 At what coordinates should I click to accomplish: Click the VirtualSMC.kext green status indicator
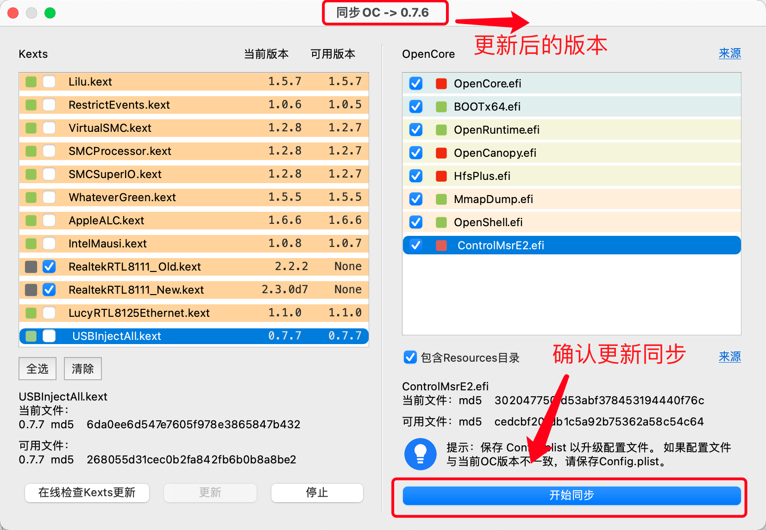[x=31, y=128]
